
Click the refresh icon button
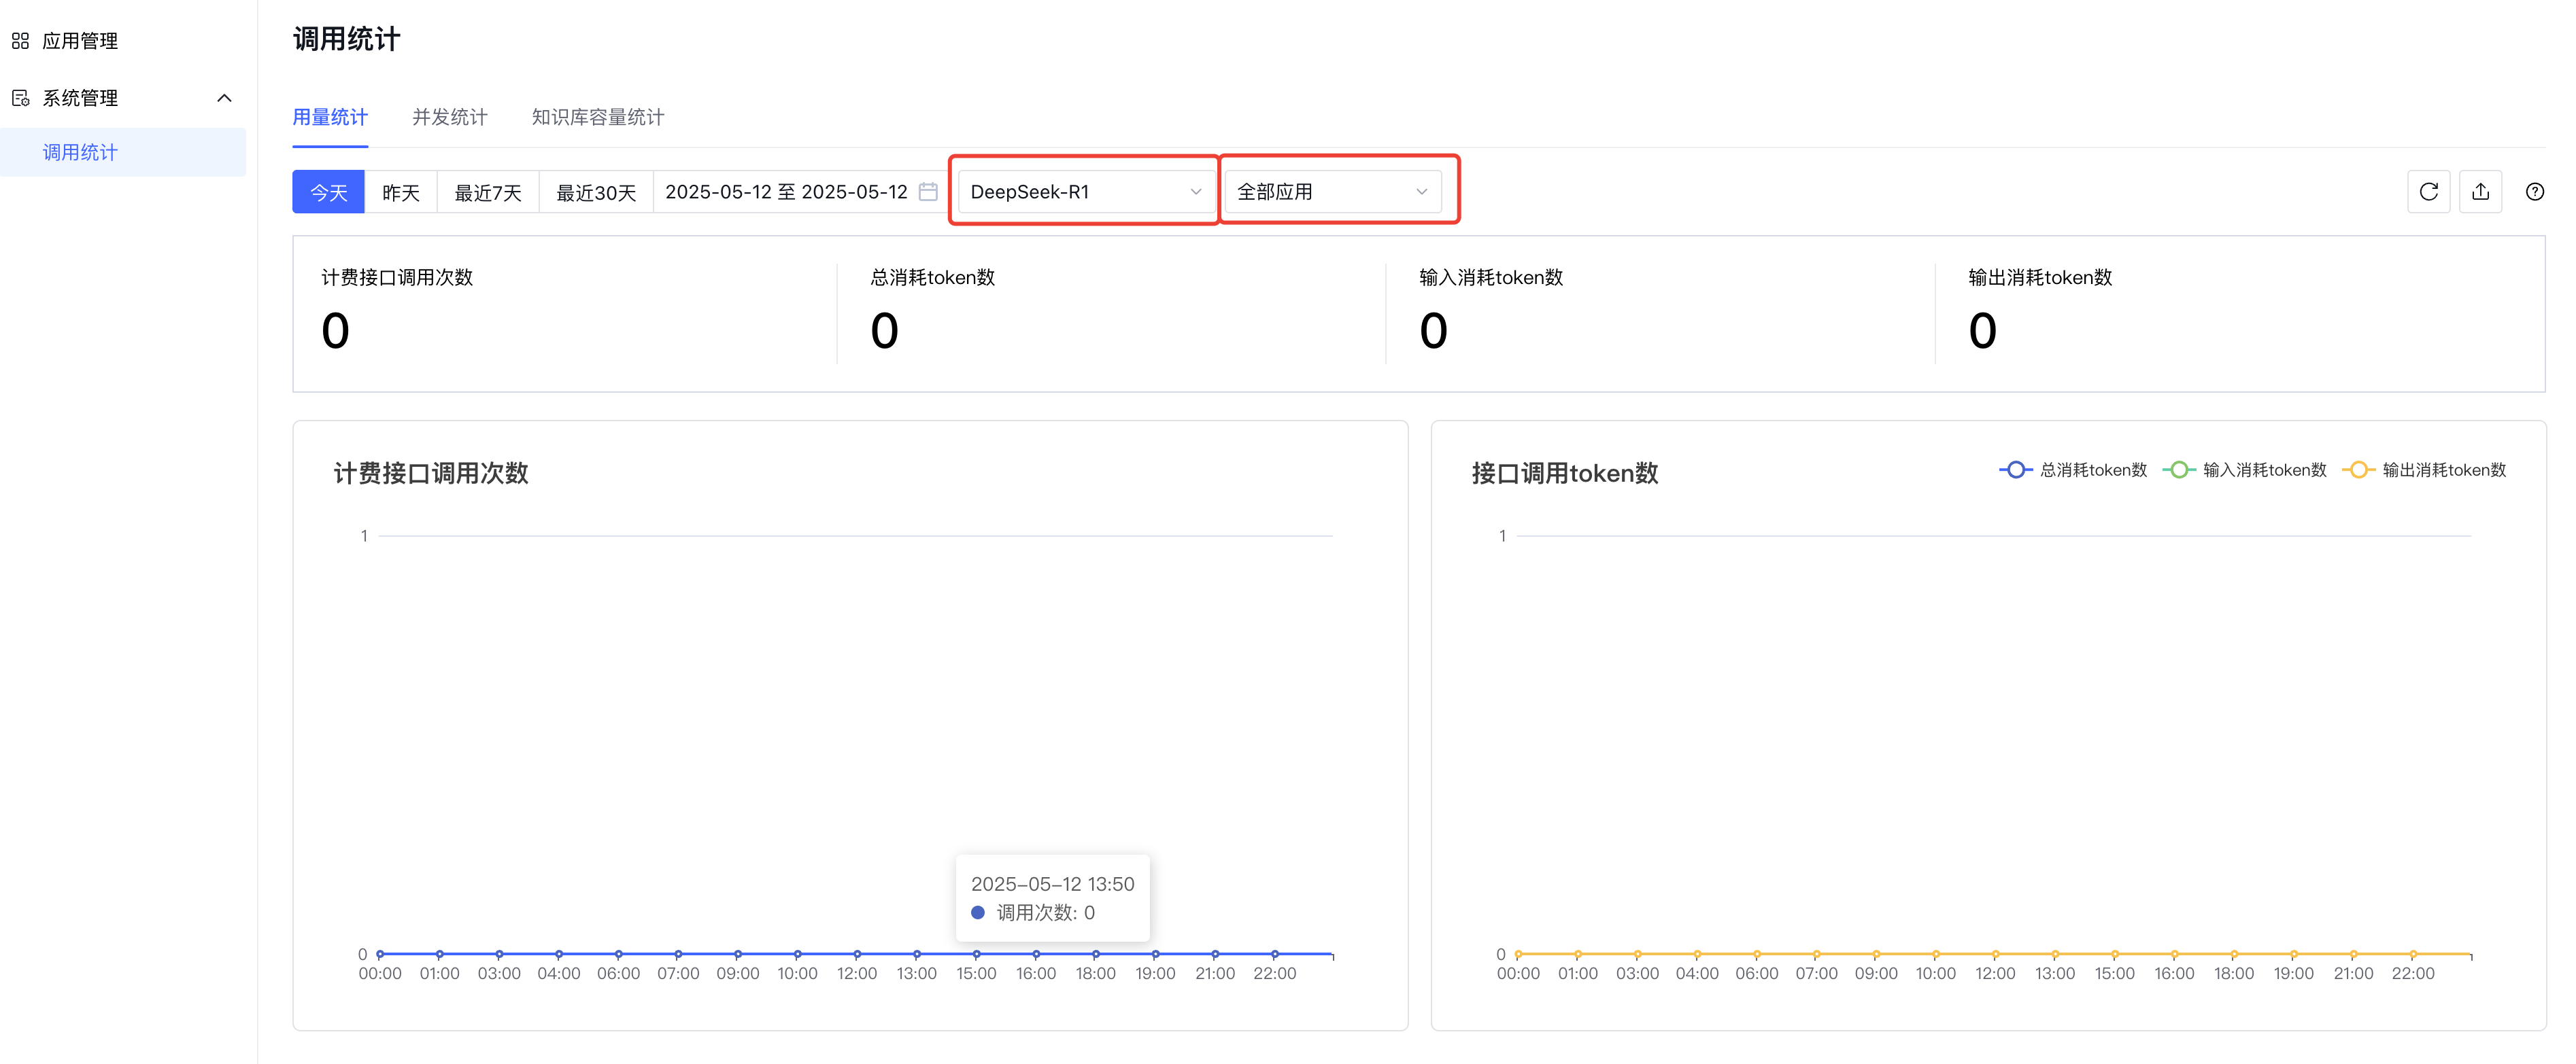point(2428,192)
